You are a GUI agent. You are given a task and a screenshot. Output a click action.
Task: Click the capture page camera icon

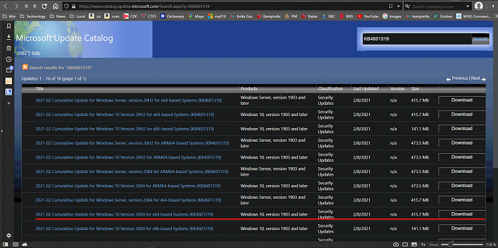[396, 245]
